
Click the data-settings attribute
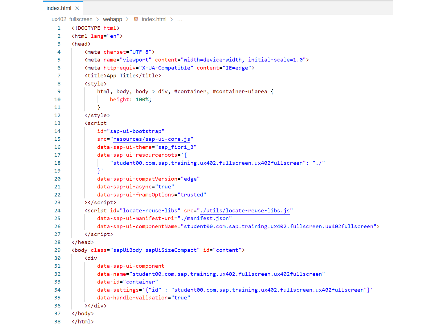[235, 290]
